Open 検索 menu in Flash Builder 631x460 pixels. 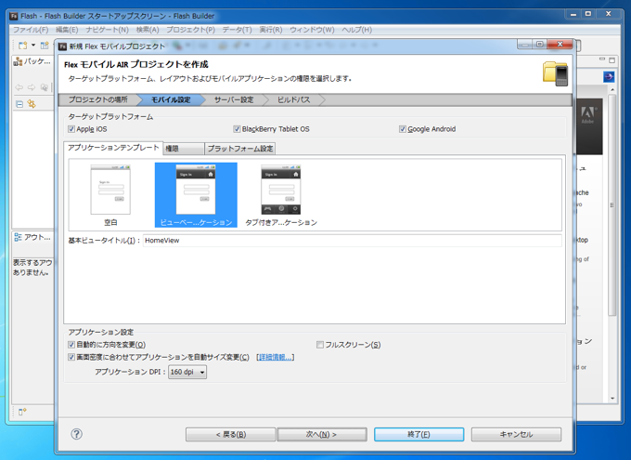tap(148, 30)
